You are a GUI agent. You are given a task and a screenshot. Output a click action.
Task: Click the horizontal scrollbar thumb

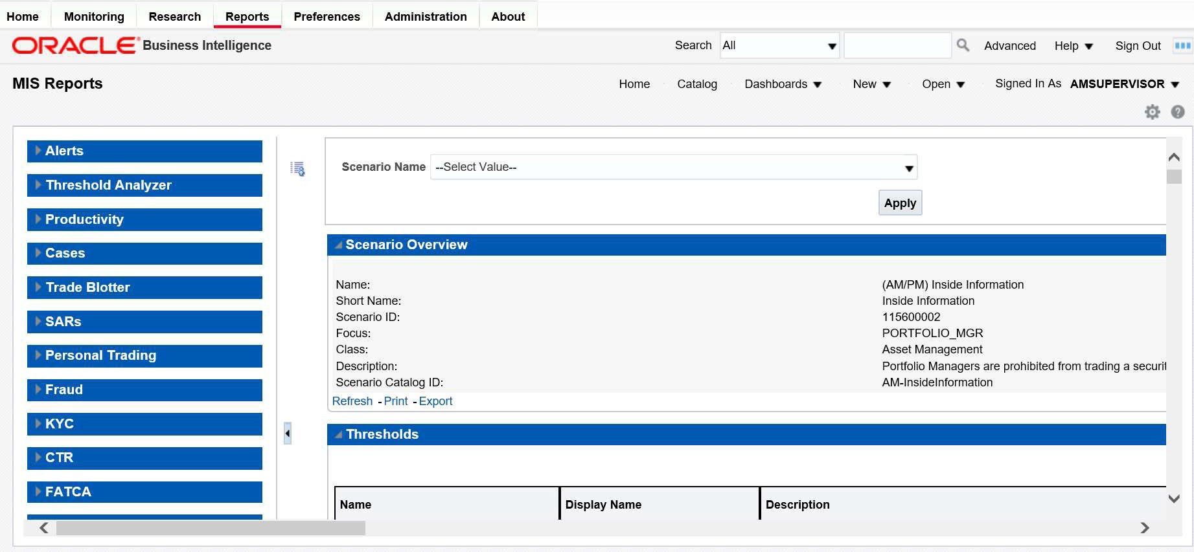211,528
